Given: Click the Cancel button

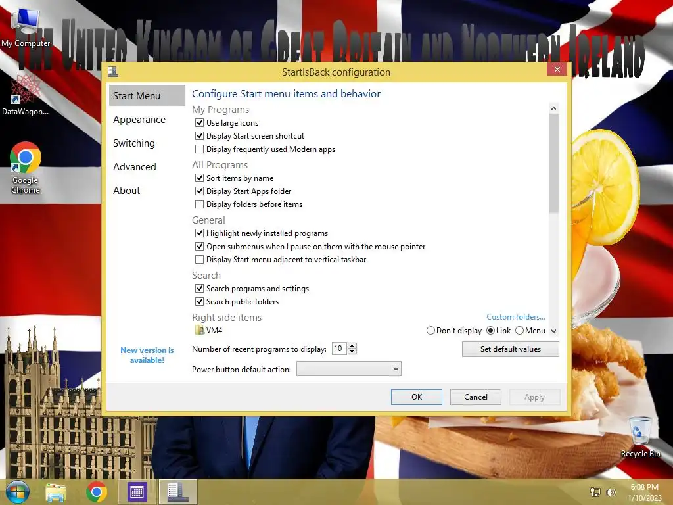Looking at the screenshot, I should pyautogui.click(x=476, y=397).
